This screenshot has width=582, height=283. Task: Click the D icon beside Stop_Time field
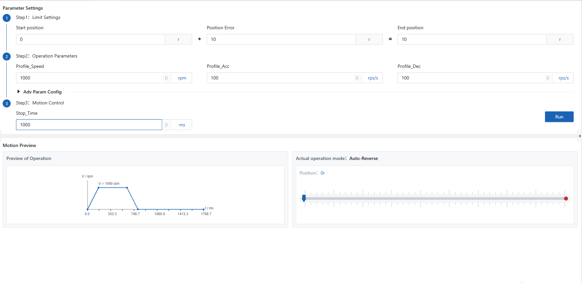166,125
